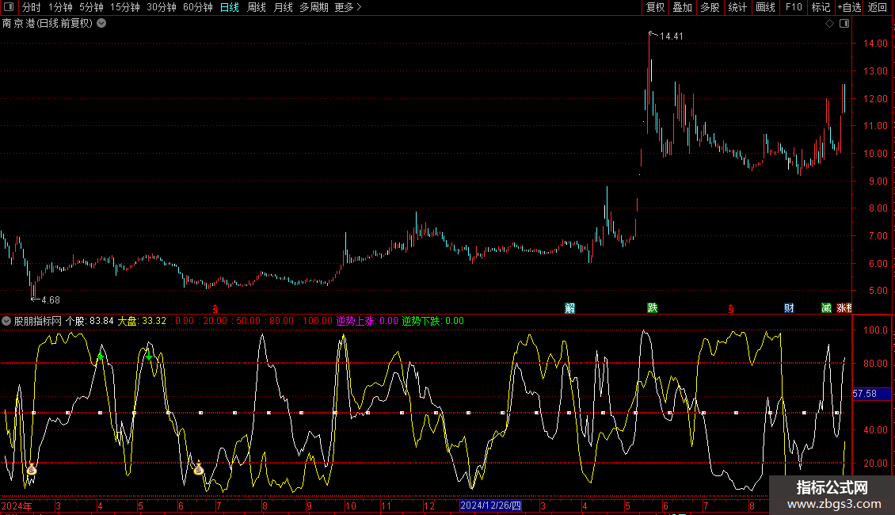Click the 股朋指标网 indicator name
The width and height of the screenshot is (895, 515).
pos(38,321)
